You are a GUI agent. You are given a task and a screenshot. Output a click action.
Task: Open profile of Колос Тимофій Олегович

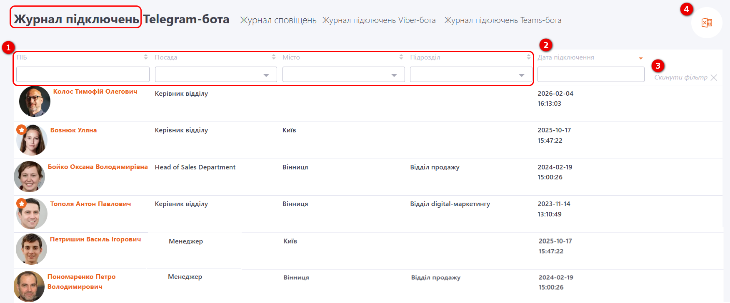coord(95,92)
